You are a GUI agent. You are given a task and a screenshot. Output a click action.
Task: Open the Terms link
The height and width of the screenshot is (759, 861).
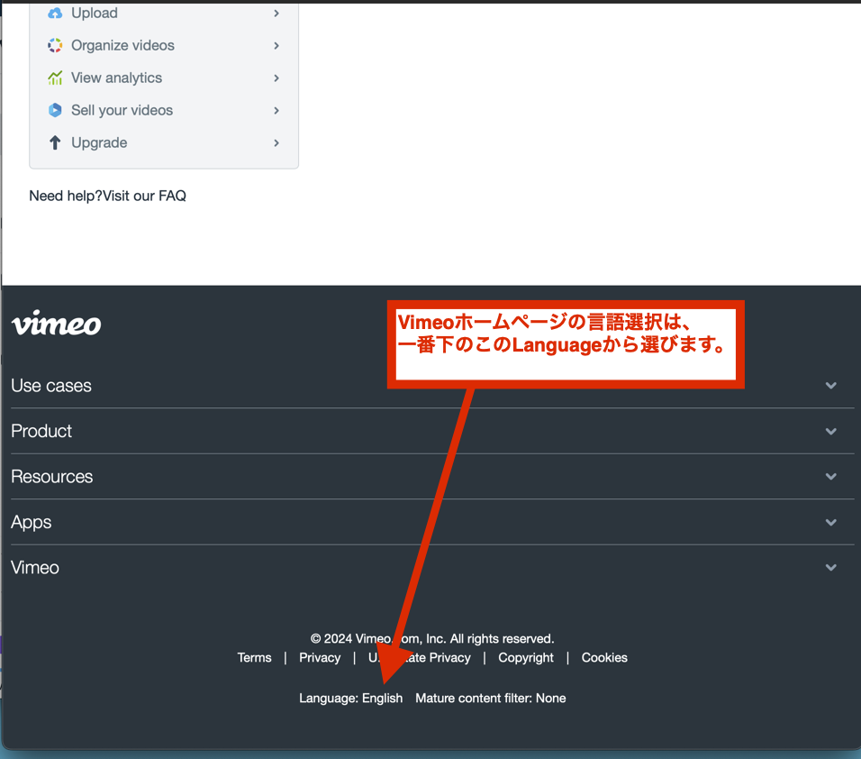click(x=254, y=658)
